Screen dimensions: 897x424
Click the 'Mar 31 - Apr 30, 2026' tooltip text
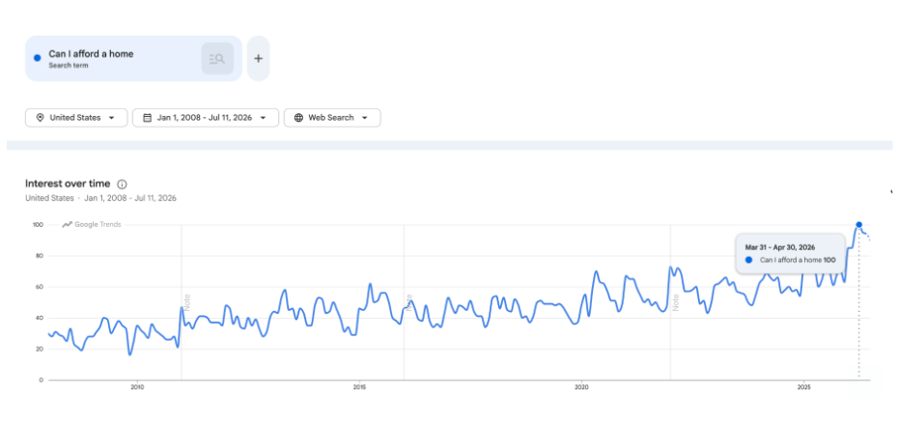click(780, 247)
